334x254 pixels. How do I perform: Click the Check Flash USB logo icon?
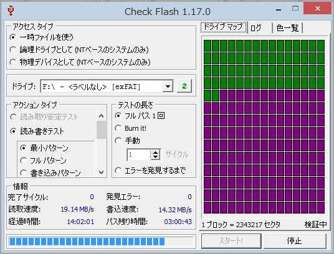pos(11,11)
